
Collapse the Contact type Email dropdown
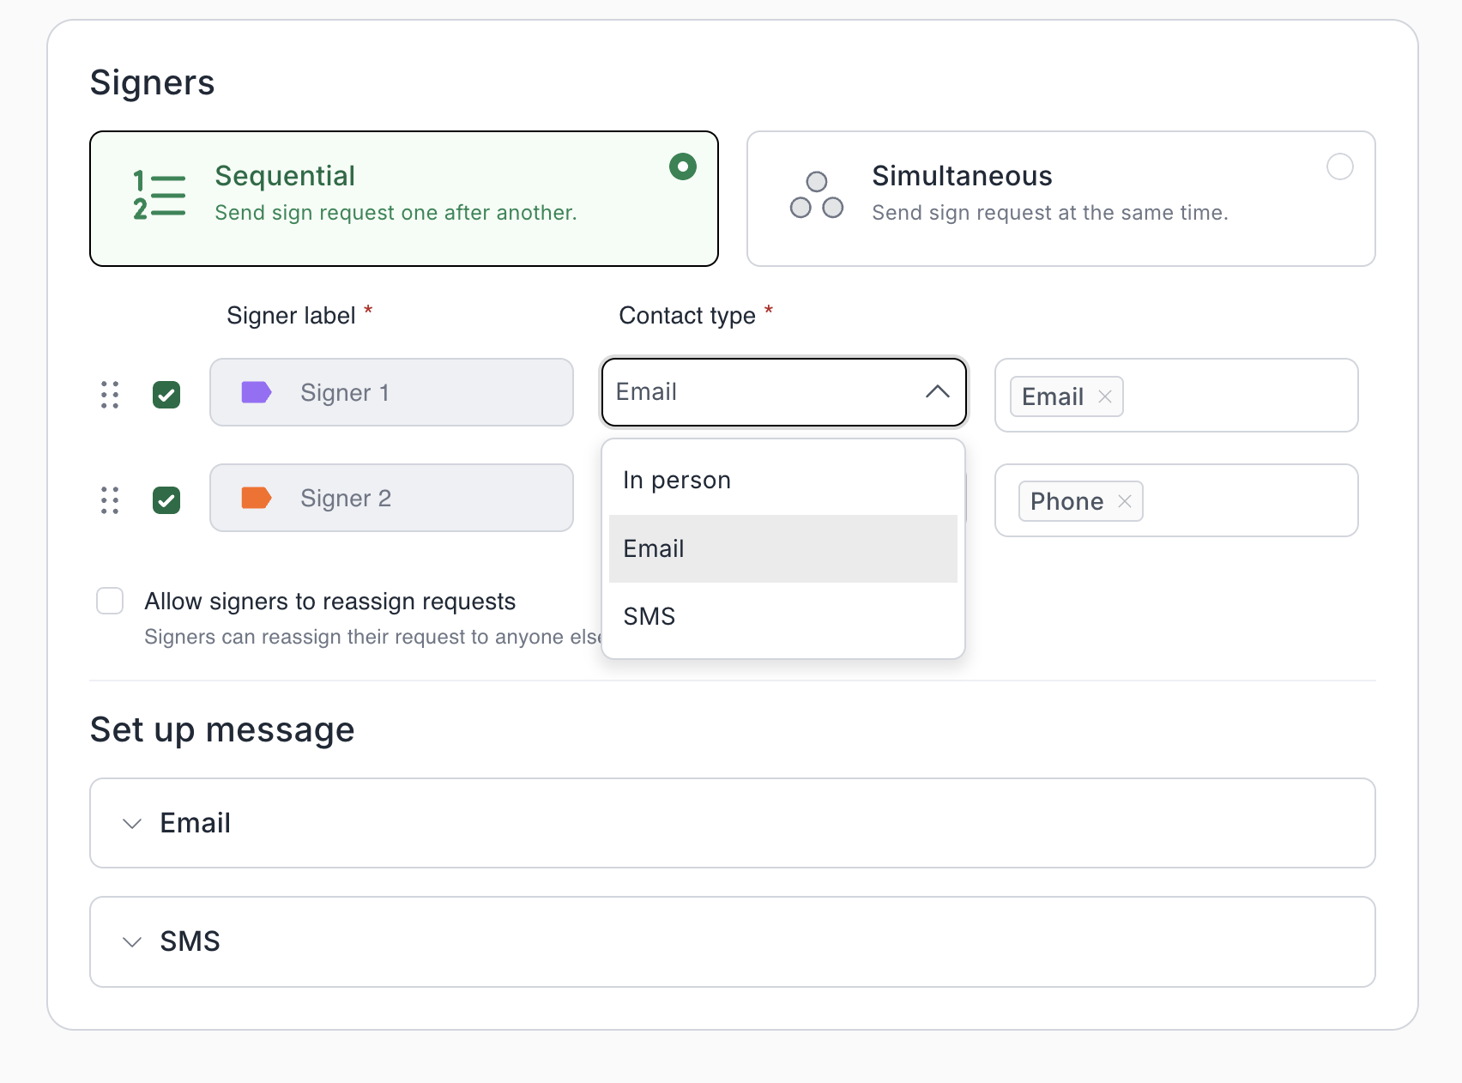point(937,392)
